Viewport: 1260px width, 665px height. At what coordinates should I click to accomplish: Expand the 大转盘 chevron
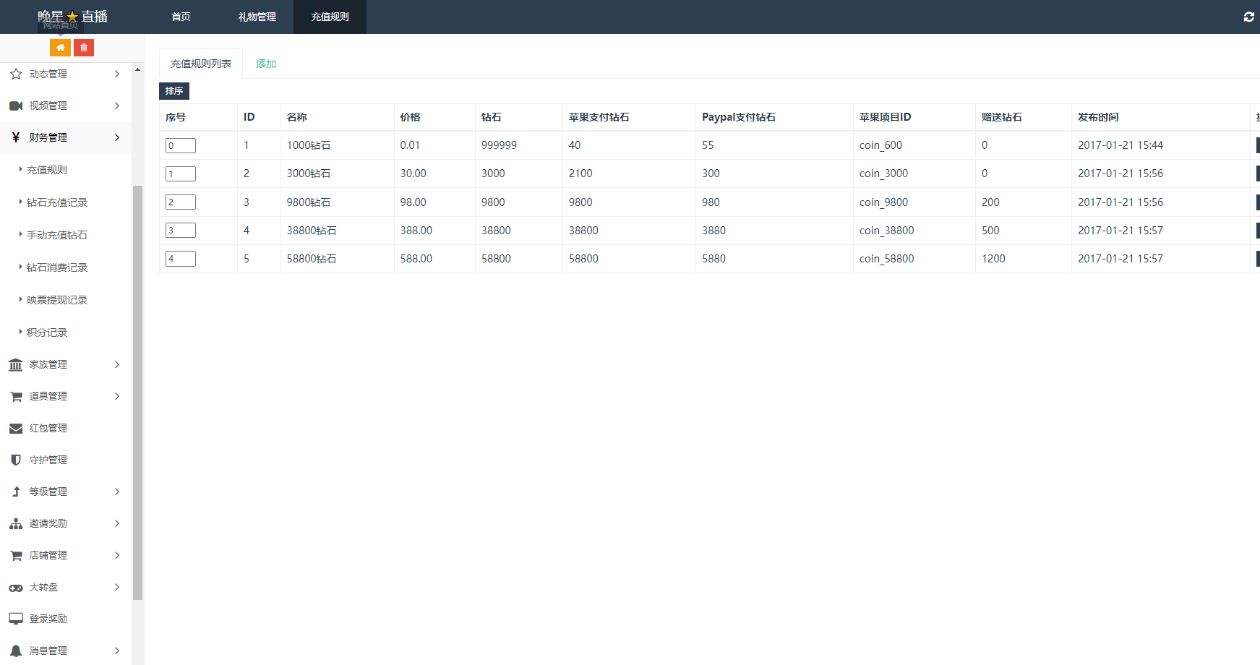(117, 587)
